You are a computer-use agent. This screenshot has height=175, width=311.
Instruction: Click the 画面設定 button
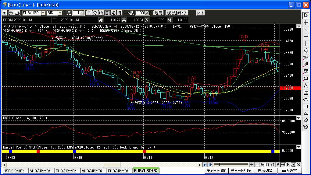coord(289,171)
